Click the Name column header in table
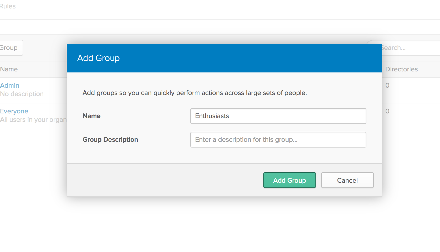 pos(9,69)
